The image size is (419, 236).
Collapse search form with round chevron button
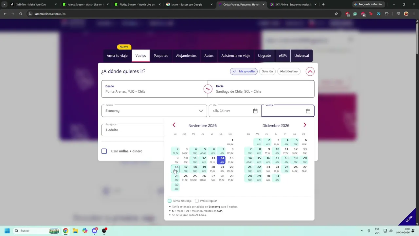pos(310,71)
